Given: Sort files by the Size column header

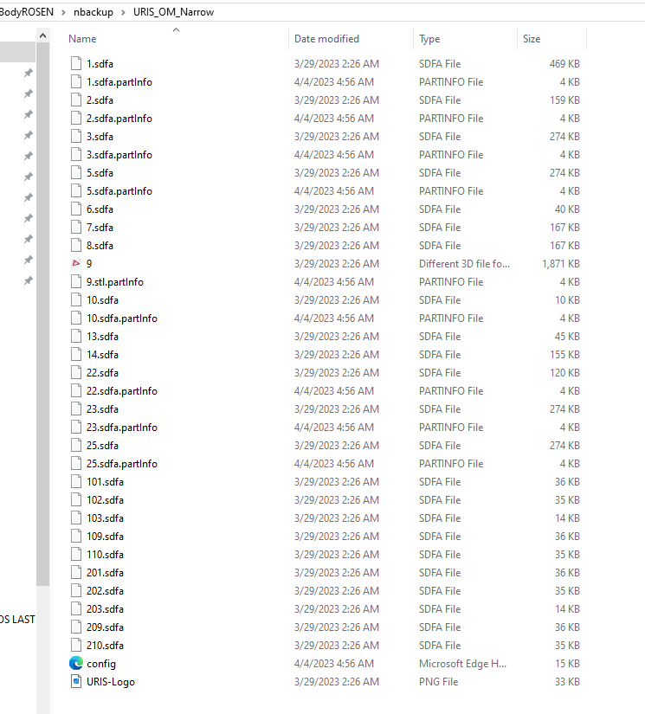Looking at the screenshot, I should click(532, 39).
